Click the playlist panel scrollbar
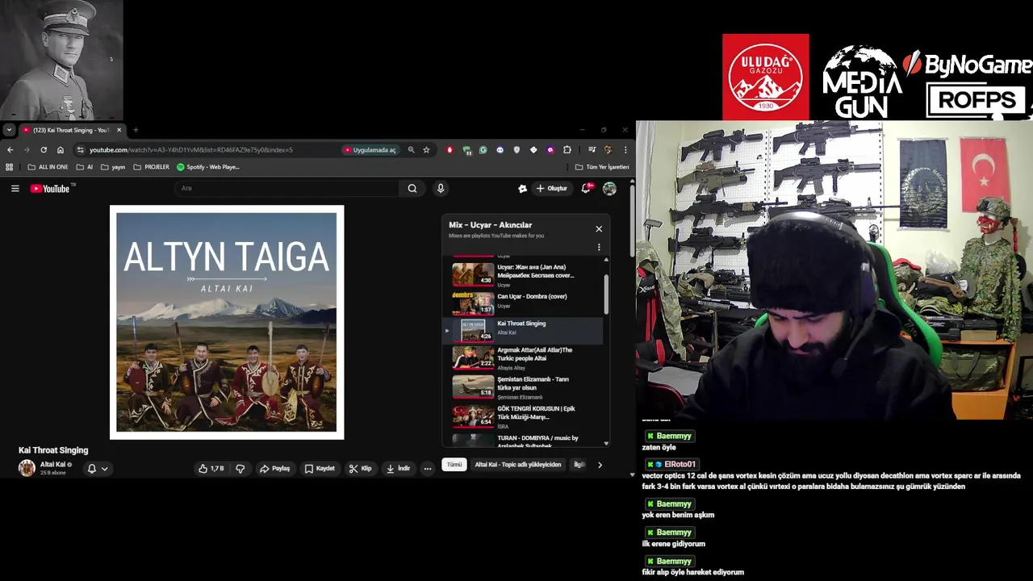This screenshot has width=1033, height=581. 606,295
